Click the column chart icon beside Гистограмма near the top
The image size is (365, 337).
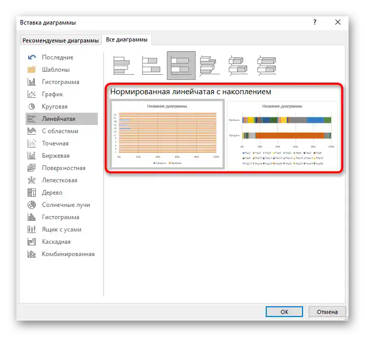32,82
